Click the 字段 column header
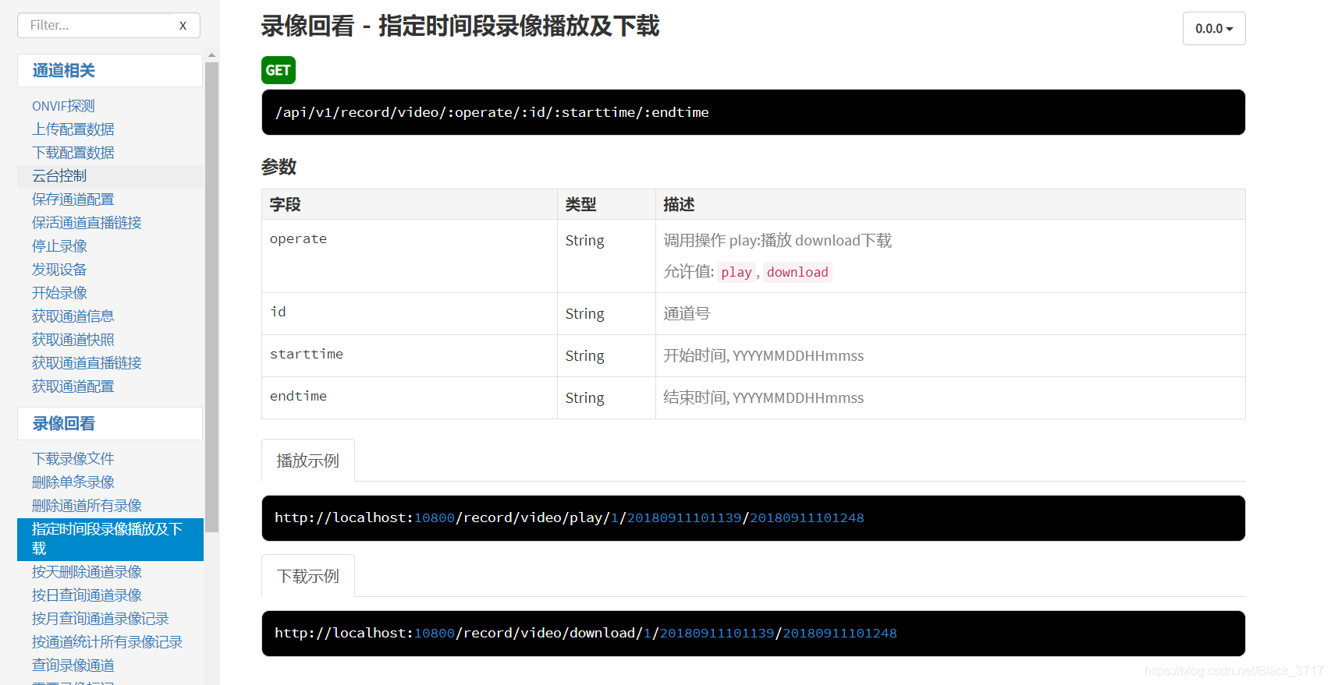This screenshot has height=685, width=1331. point(410,204)
